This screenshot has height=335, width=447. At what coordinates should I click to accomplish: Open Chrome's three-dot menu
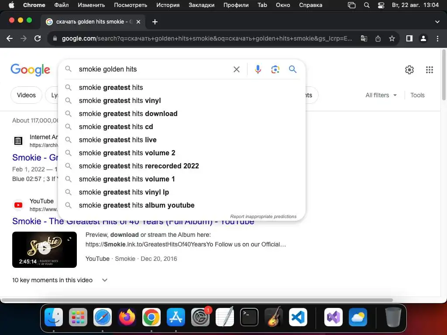pos(437,38)
